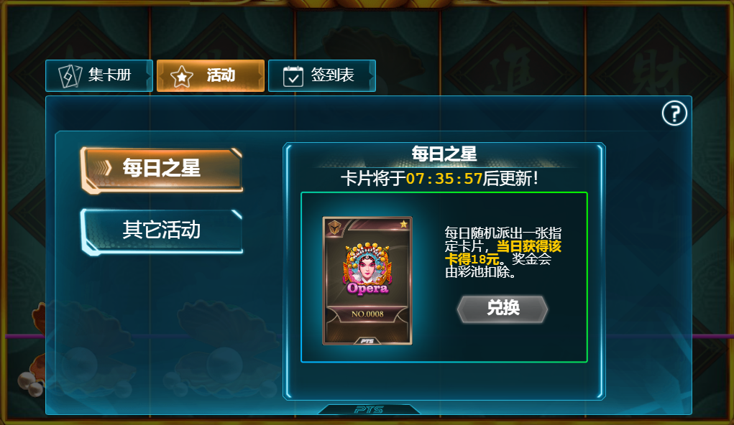Click the PTS handle at the panel bottom

click(369, 410)
